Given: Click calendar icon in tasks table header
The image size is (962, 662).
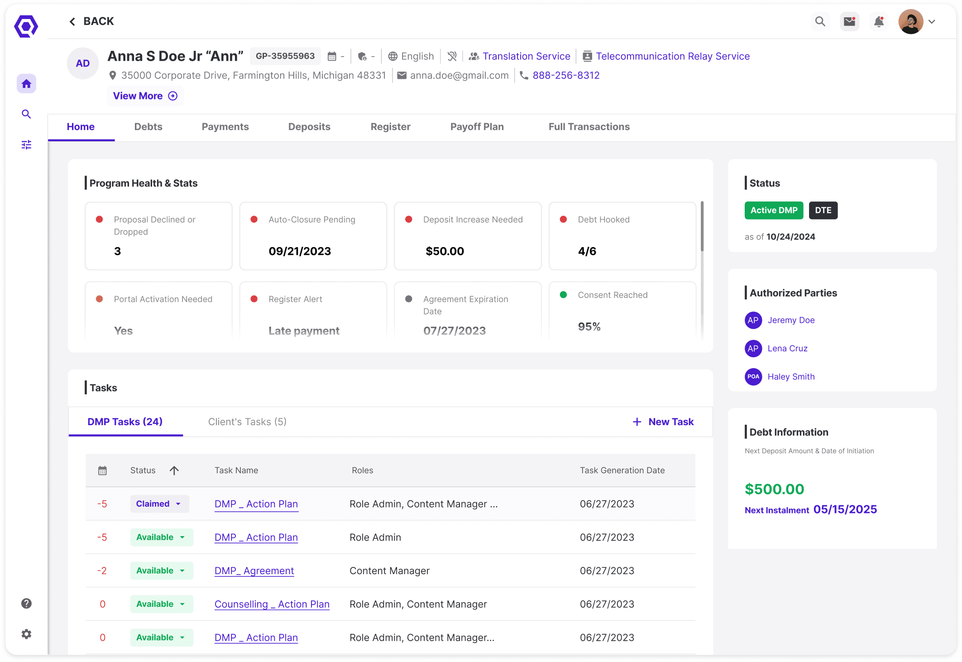Looking at the screenshot, I should pos(102,470).
